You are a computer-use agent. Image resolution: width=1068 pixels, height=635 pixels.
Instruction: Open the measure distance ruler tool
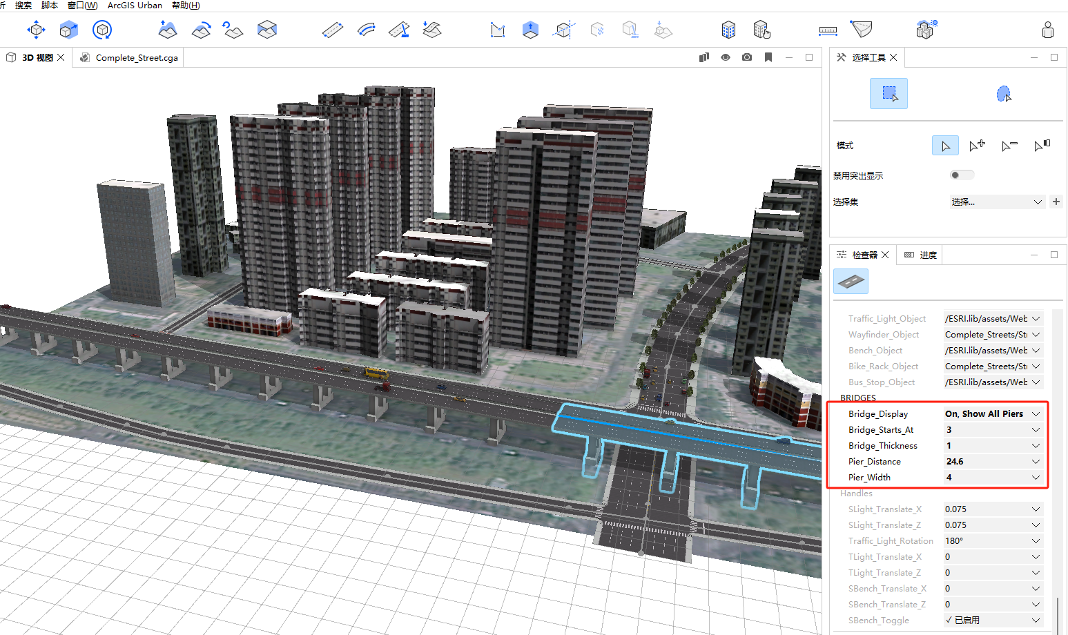[828, 30]
